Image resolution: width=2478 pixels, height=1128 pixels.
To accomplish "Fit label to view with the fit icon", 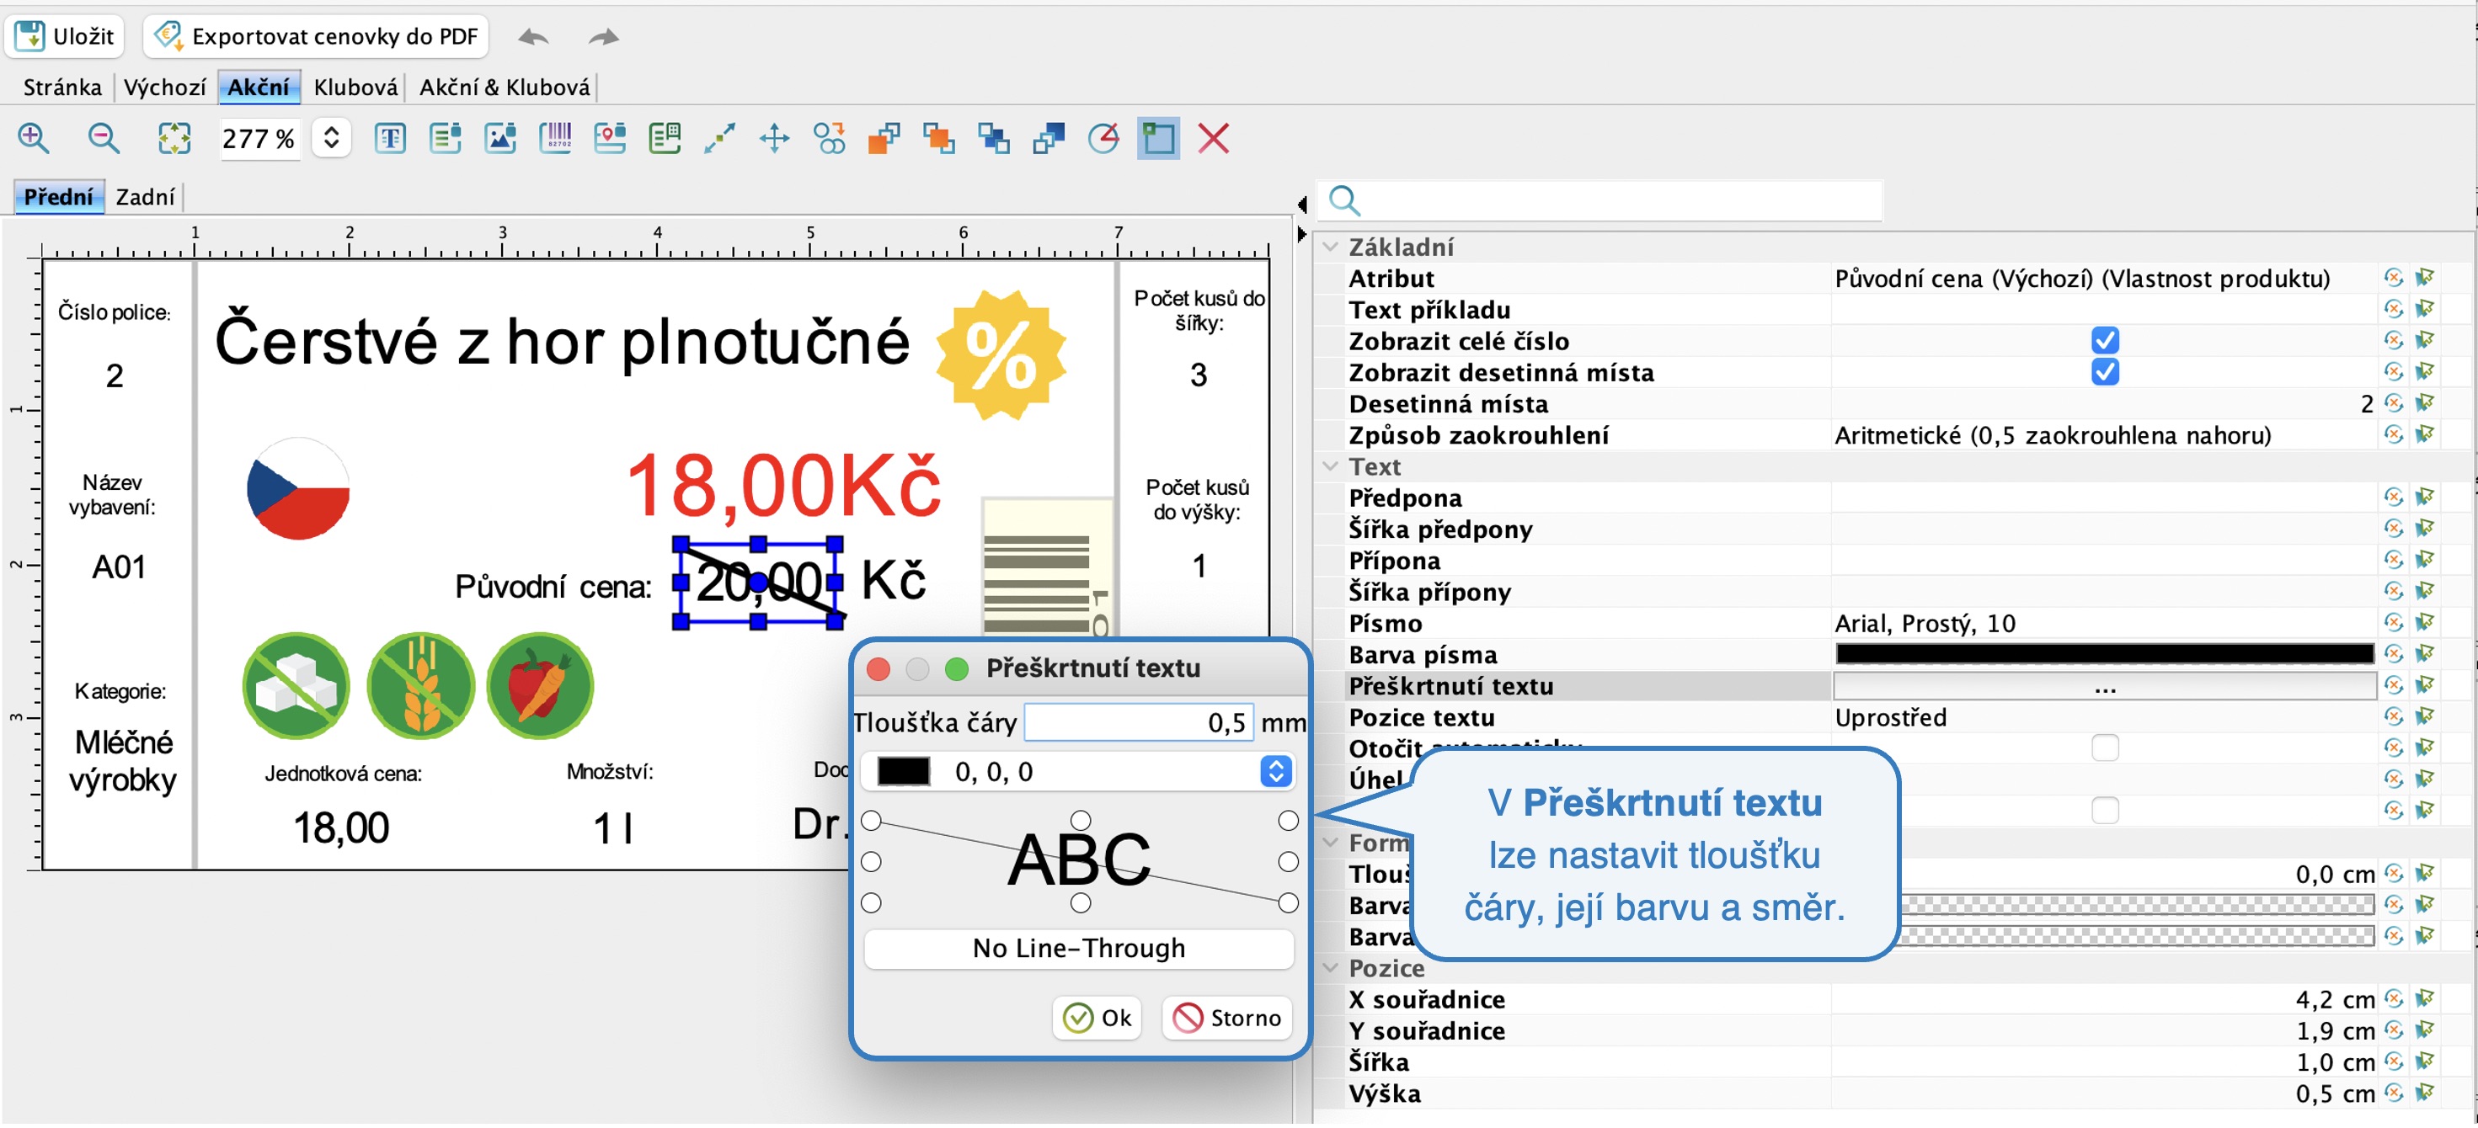I will (x=174, y=139).
